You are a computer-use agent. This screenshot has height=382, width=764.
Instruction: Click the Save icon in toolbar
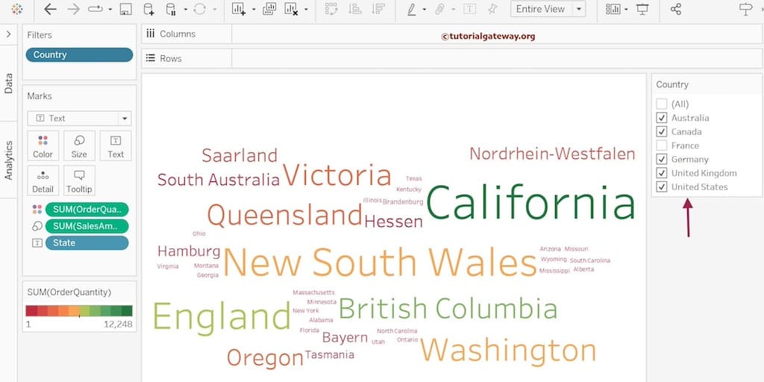point(125,9)
